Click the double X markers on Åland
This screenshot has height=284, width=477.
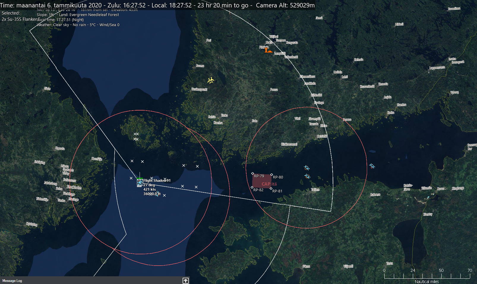[x=136, y=137]
